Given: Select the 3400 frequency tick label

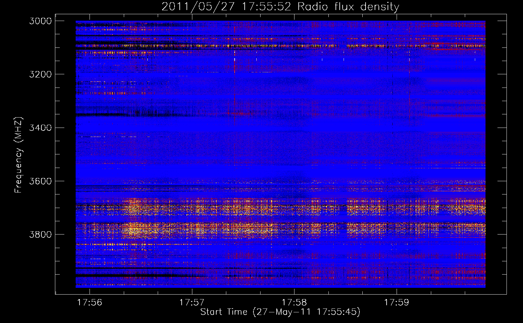Looking at the screenshot, I should coord(40,128).
